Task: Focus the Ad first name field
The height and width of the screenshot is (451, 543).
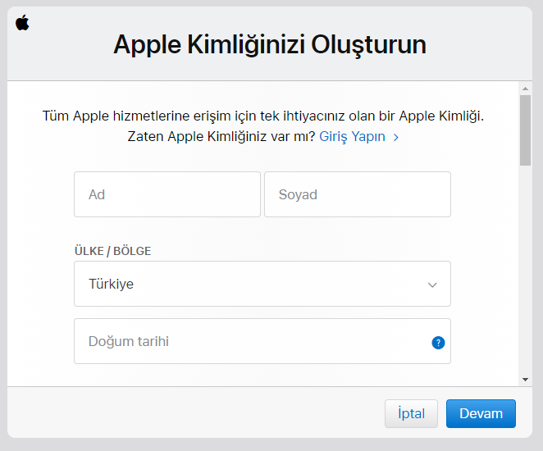Action: (x=167, y=194)
